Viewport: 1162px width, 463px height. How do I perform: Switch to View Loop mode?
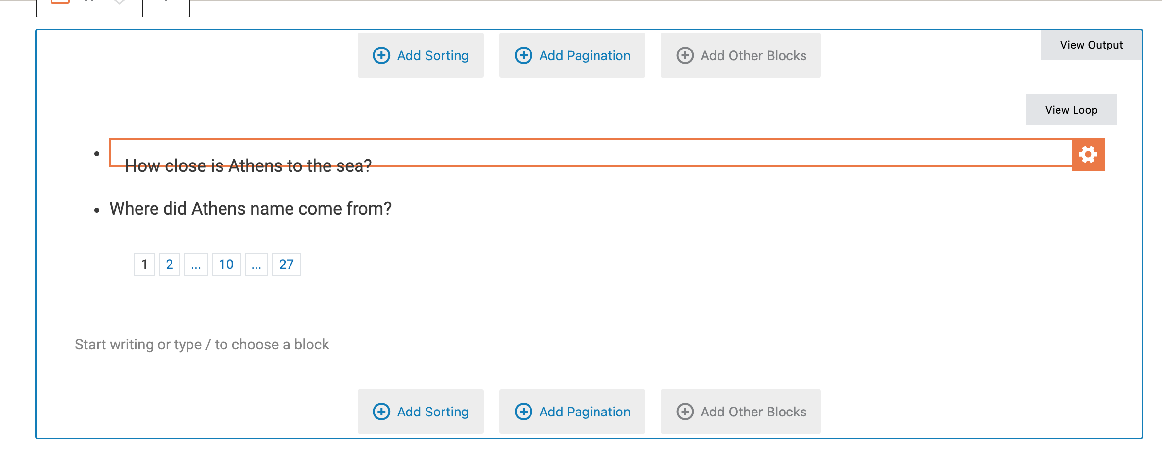pos(1071,110)
